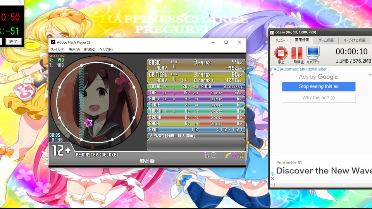Open the 制御(C) menu in Flash Player
The width and height of the screenshot is (372, 209).
[x=90, y=50]
